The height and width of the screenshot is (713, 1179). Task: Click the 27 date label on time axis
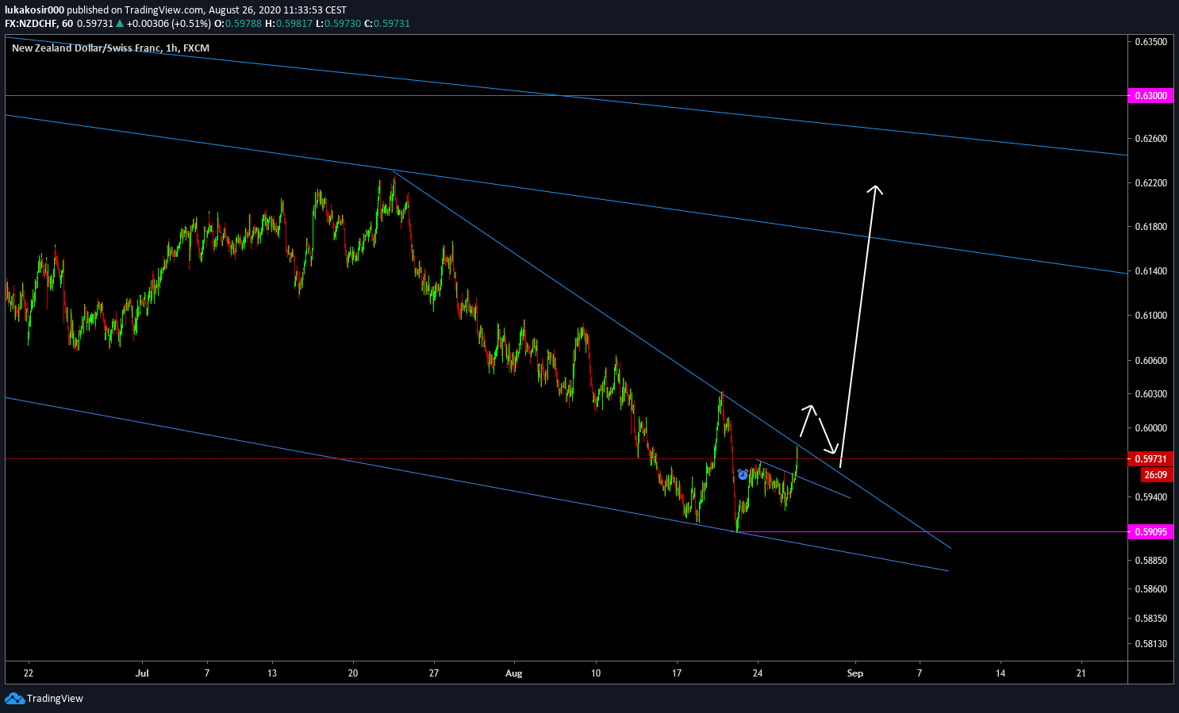click(434, 673)
